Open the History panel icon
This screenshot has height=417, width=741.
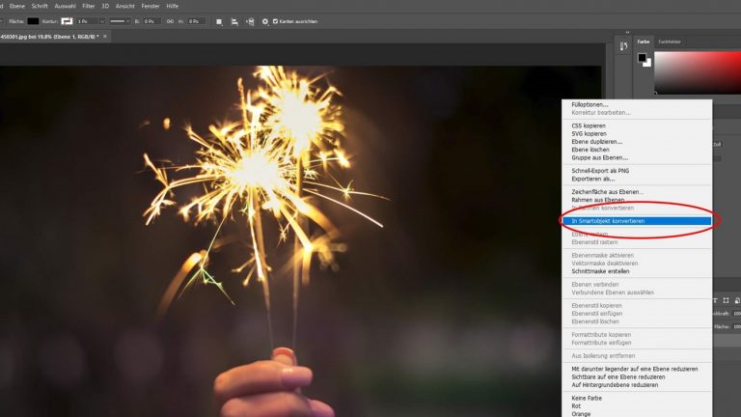[x=624, y=46]
